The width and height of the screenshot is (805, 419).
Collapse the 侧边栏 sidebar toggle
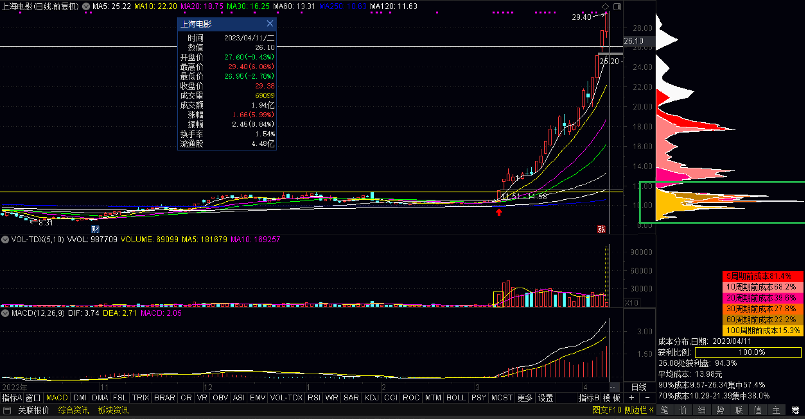tap(639, 410)
